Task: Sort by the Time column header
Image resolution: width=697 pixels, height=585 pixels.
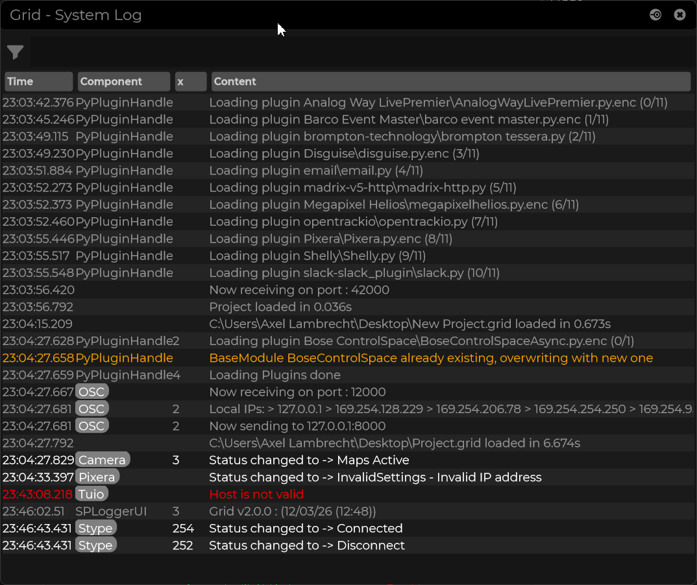Action: coord(38,82)
